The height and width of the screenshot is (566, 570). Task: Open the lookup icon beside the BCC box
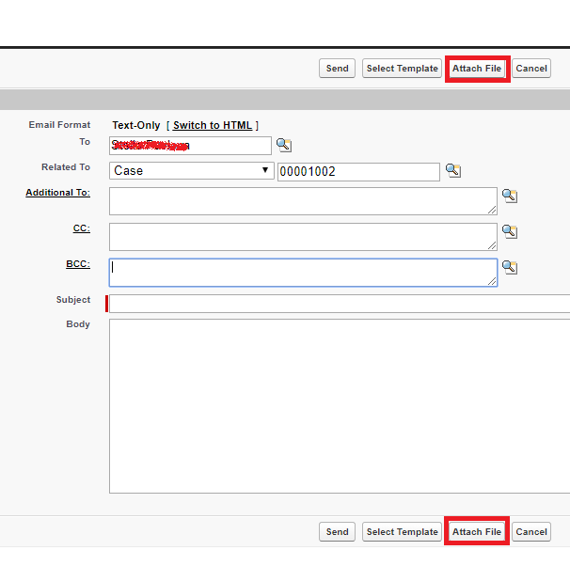pyautogui.click(x=510, y=267)
